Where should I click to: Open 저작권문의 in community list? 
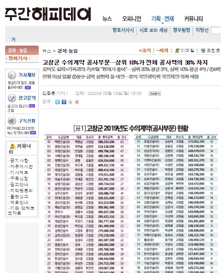[21, 190]
